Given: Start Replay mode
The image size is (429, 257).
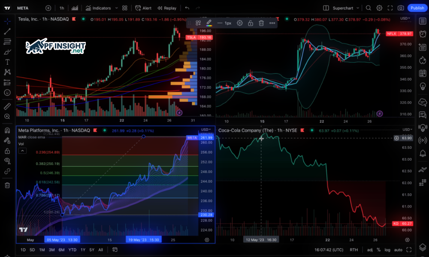Looking at the screenshot, I should [167, 8].
